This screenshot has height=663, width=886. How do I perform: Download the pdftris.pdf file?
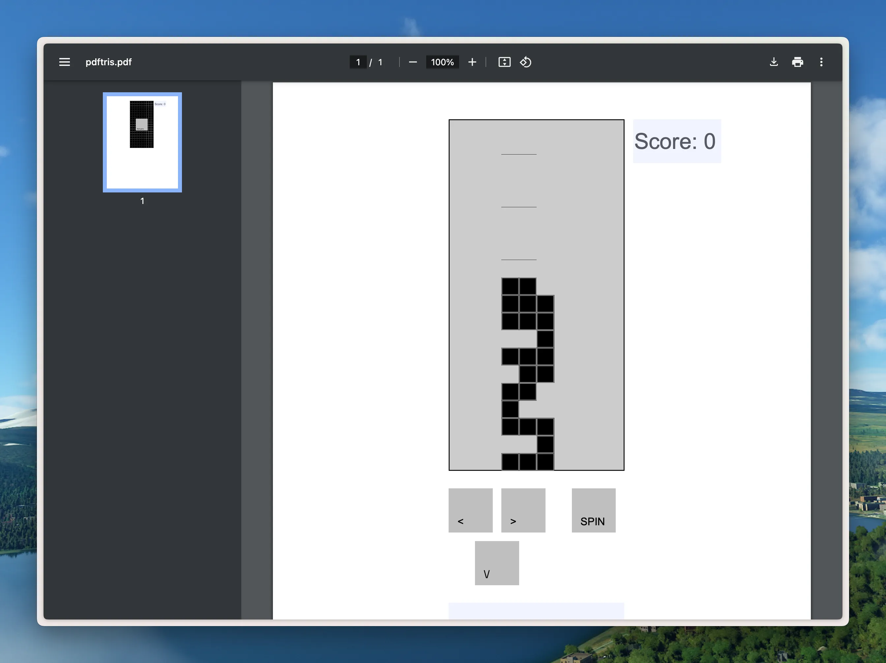point(774,62)
